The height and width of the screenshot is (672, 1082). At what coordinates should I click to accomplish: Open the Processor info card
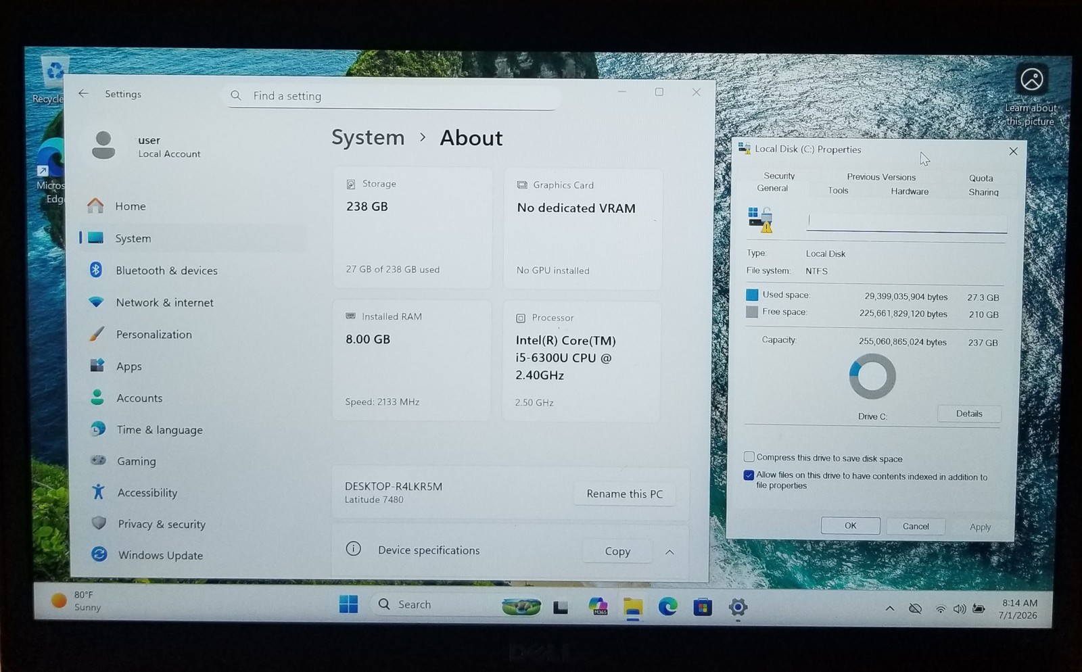click(x=582, y=361)
